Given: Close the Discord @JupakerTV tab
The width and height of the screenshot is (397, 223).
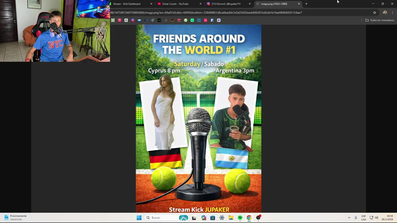Looking at the screenshot, I should pos(250,4).
